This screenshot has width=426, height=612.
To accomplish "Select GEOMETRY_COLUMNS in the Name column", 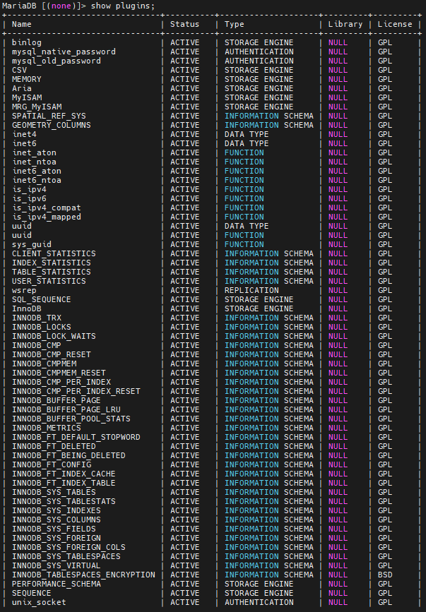I will click(x=51, y=125).
